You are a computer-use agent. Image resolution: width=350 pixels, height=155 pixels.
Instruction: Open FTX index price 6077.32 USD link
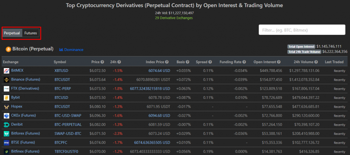coord(150,89)
